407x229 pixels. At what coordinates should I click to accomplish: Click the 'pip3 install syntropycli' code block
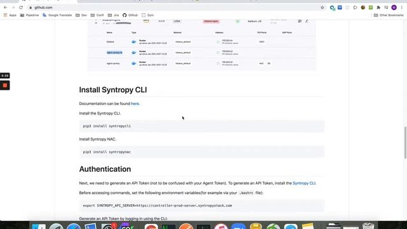(202, 126)
